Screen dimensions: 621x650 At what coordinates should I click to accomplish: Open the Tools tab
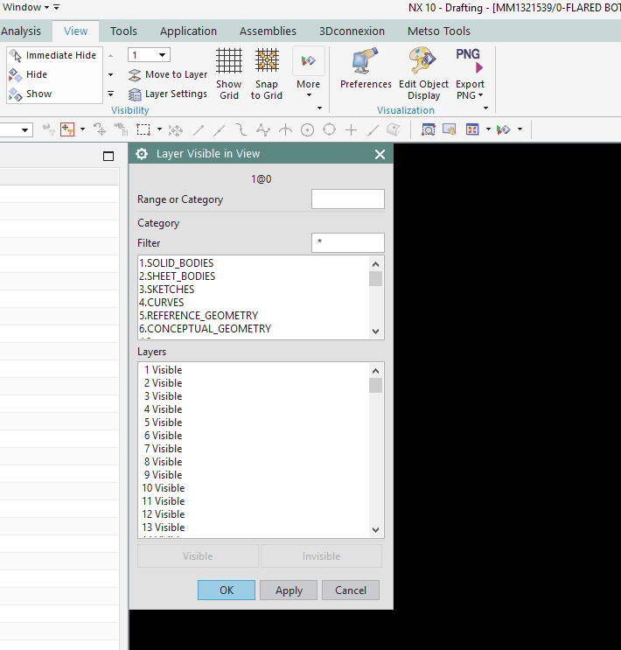click(x=123, y=31)
